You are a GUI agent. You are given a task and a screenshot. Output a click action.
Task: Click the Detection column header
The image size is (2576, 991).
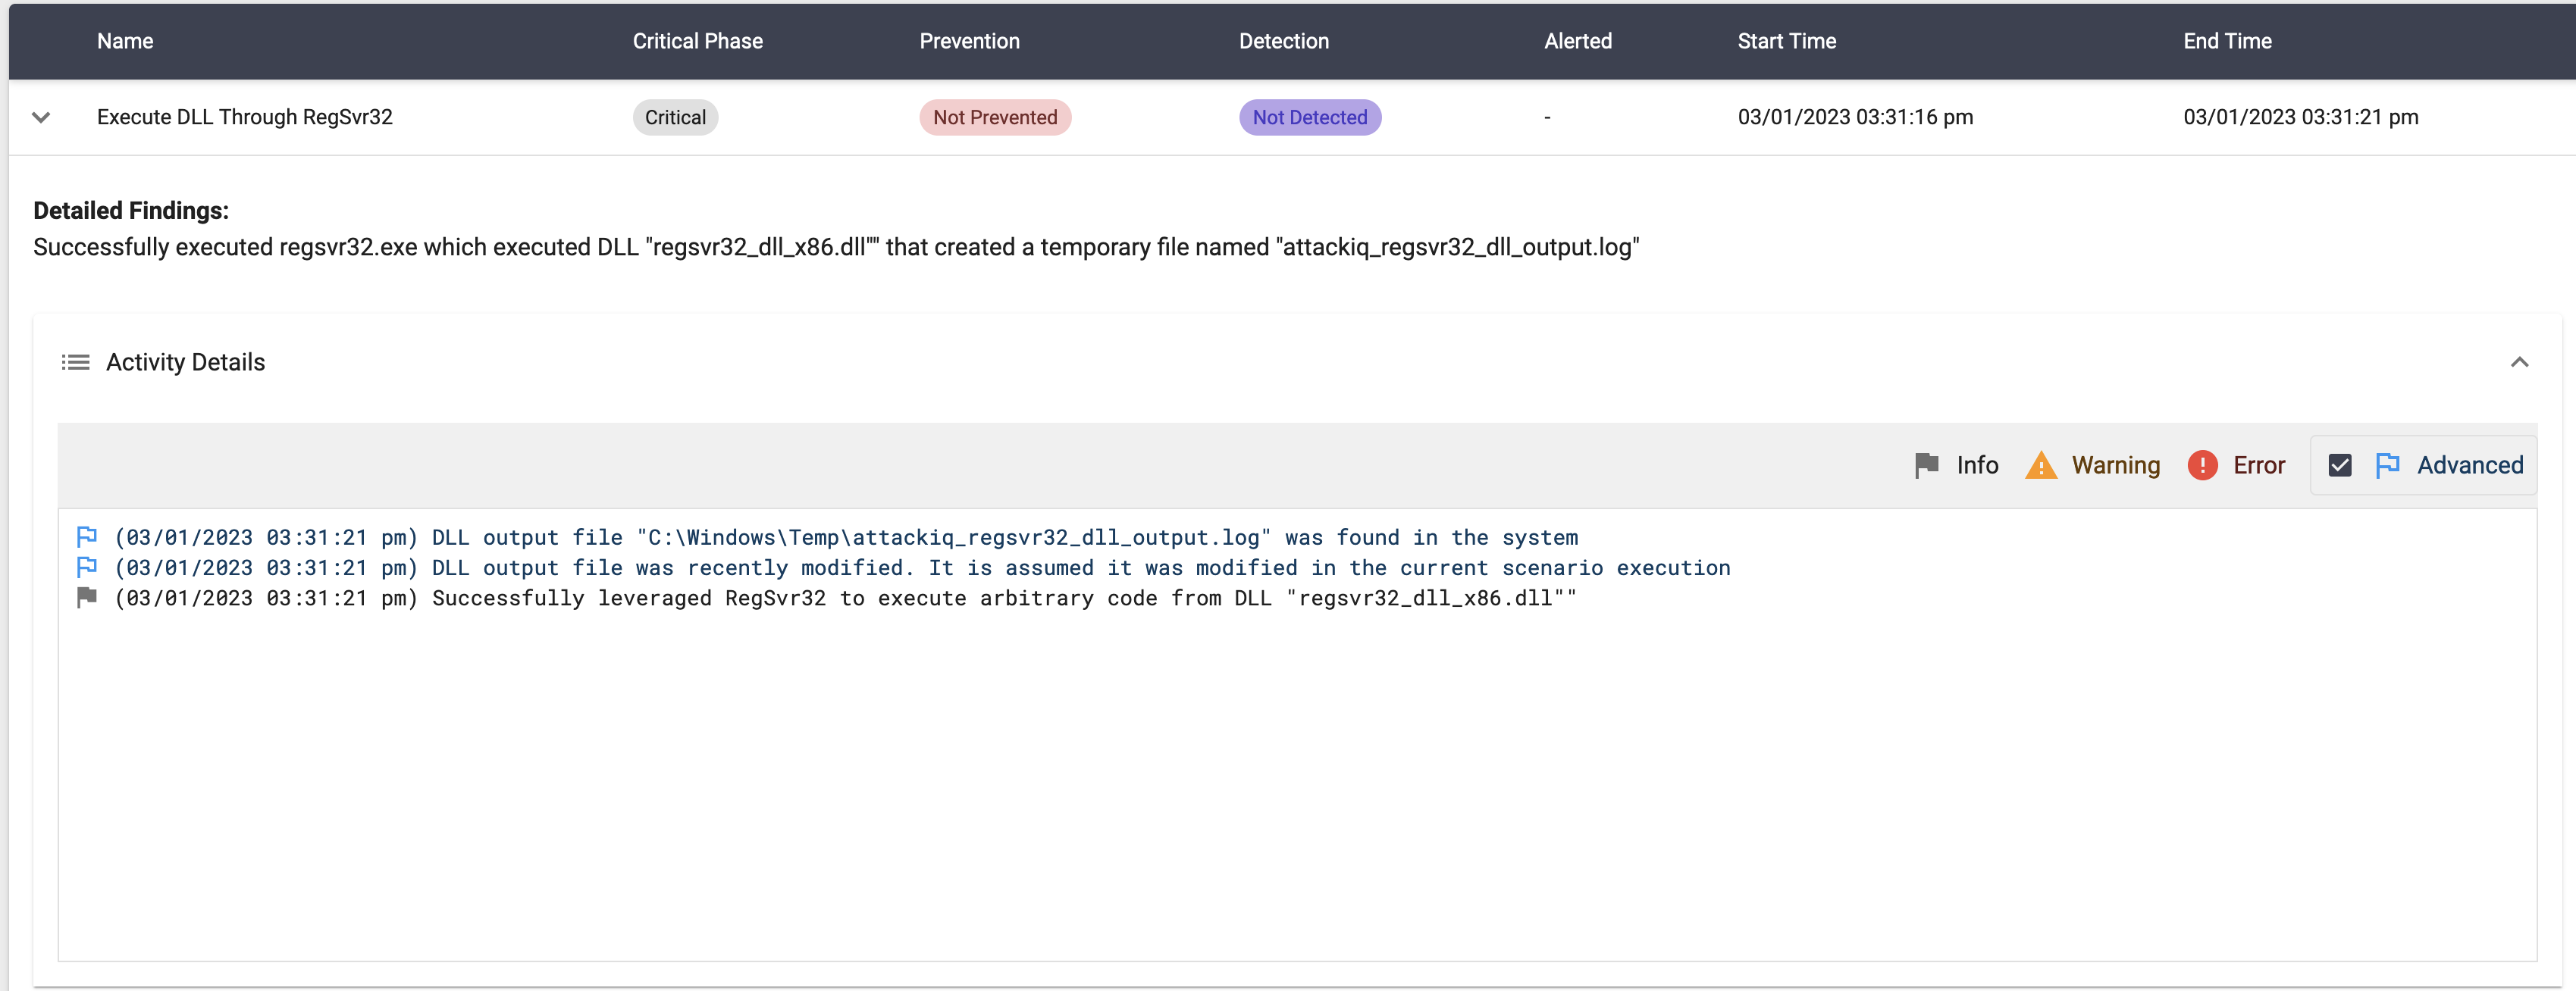[x=1283, y=41]
